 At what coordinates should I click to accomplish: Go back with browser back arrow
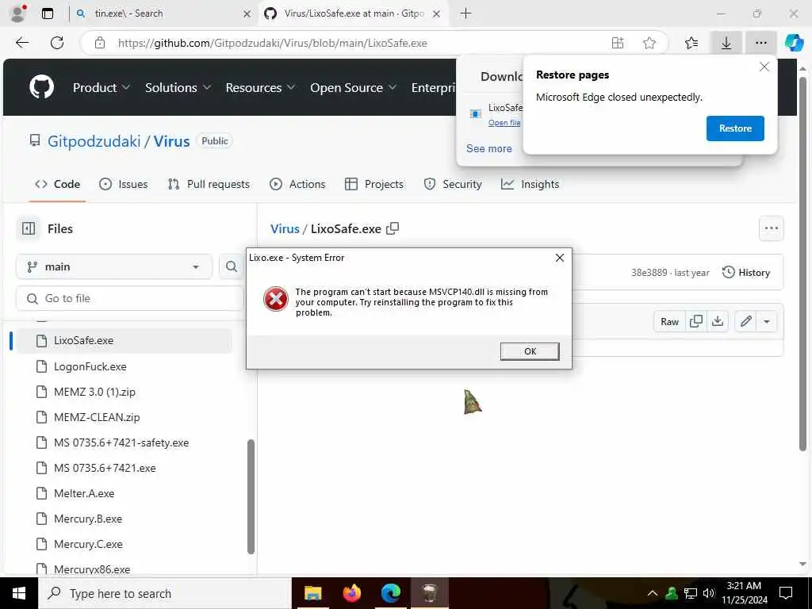[22, 43]
